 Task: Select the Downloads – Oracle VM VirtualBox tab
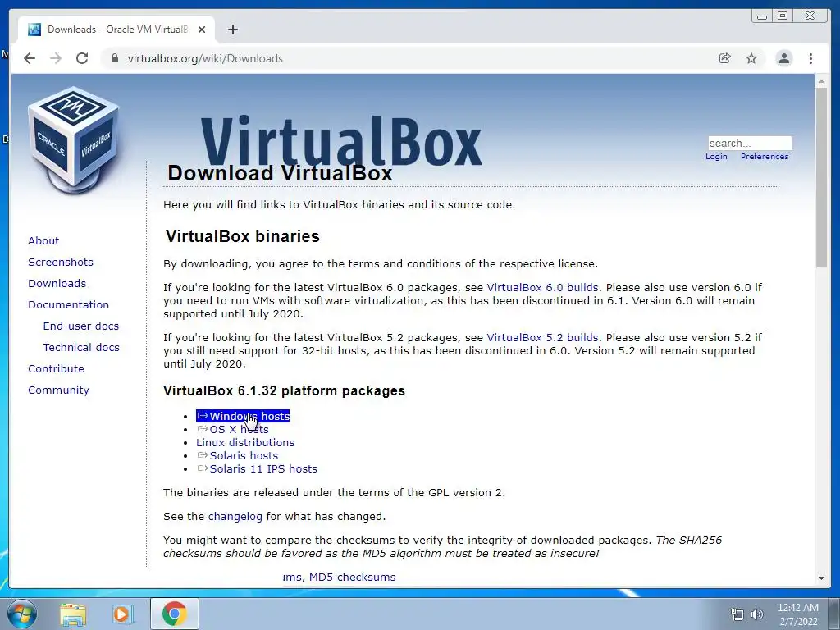pyautogui.click(x=116, y=30)
